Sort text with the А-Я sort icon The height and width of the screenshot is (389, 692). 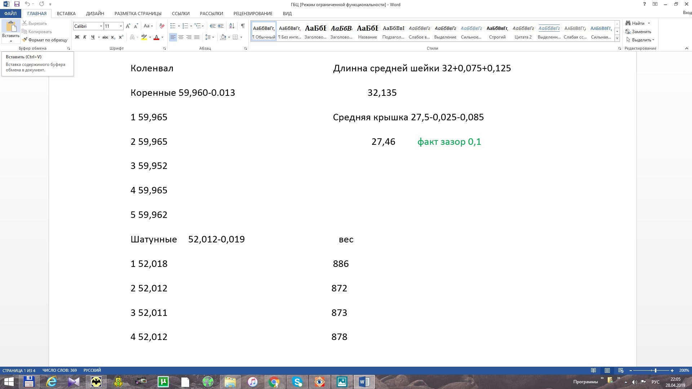232,26
